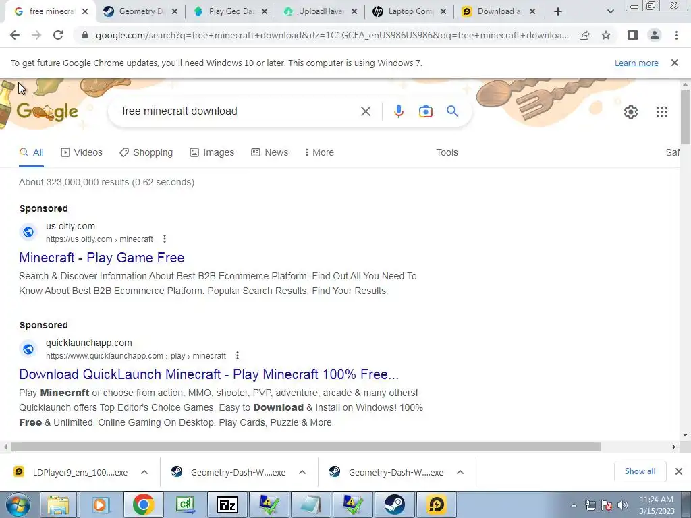
Task: Open Google search settings gear
Action: point(631,112)
